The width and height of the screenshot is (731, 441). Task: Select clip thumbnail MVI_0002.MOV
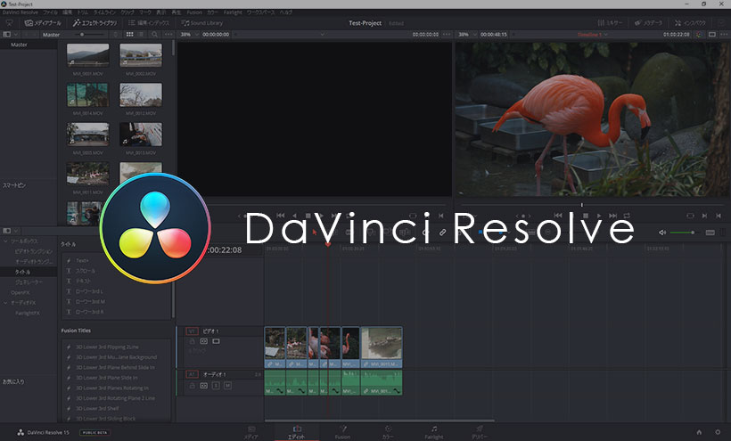click(140, 55)
